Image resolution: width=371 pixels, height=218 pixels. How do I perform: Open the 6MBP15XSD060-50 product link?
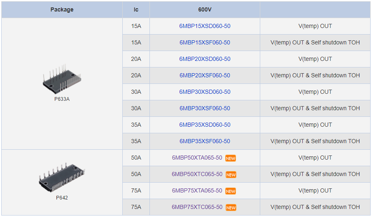[205, 26]
